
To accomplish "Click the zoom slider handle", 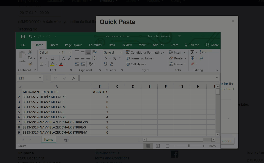I will (x=189, y=146).
